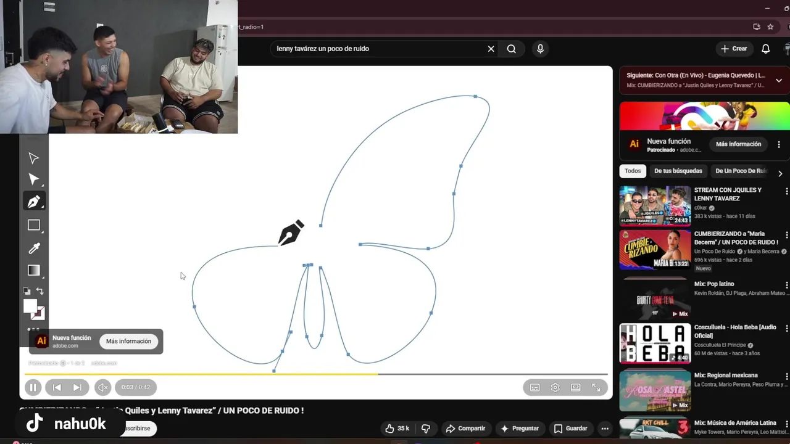
Task: Open STREAM CON JQUILES Y LENNY TAVAREZ thumbnail
Action: [x=655, y=206]
